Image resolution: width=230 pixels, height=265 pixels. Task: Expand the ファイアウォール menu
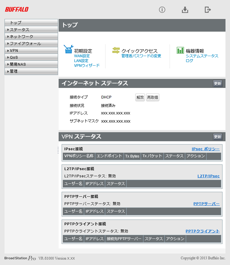click(x=31, y=44)
